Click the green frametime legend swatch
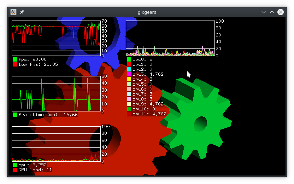This screenshot has height=184, width=294. click(15, 115)
